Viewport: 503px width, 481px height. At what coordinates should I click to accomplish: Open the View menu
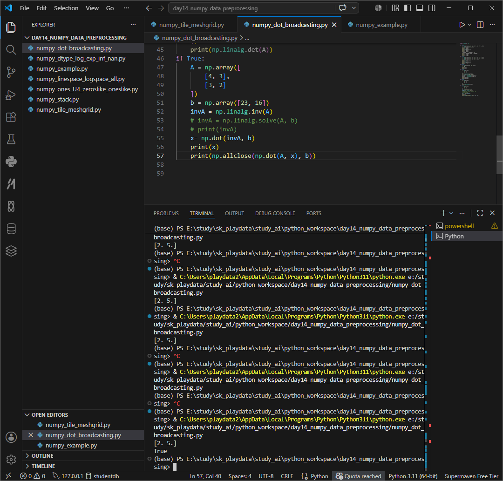[92, 8]
